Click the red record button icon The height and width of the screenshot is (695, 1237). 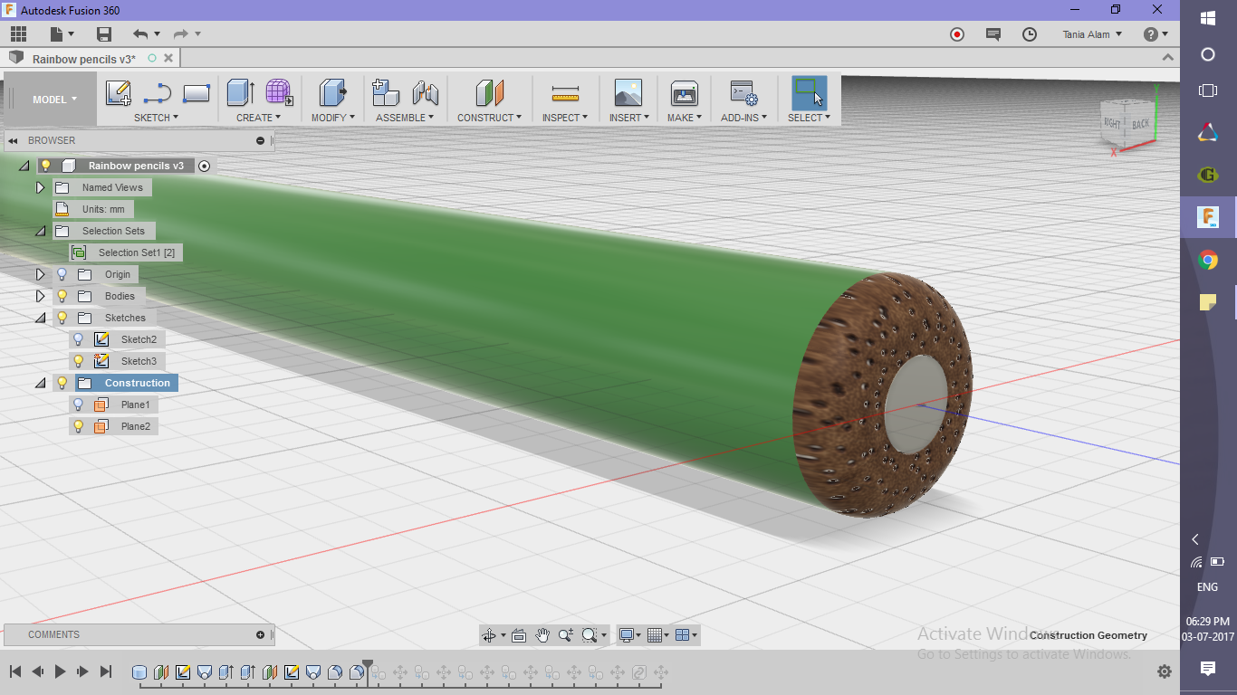click(957, 34)
